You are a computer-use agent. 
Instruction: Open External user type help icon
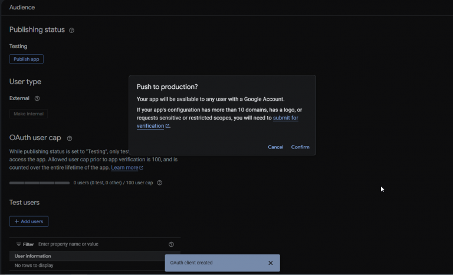point(37,98)
